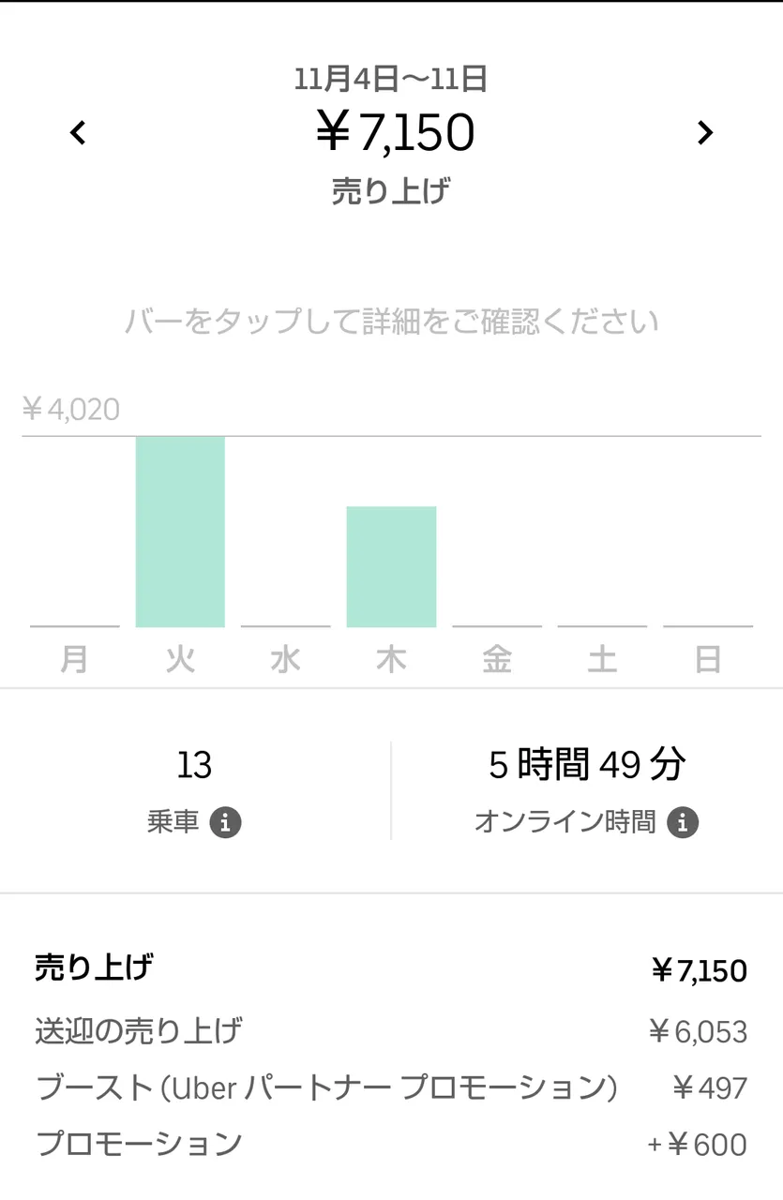Open info icon next to 乗車
Viewport: 783px width, 1200px height.
225,823
